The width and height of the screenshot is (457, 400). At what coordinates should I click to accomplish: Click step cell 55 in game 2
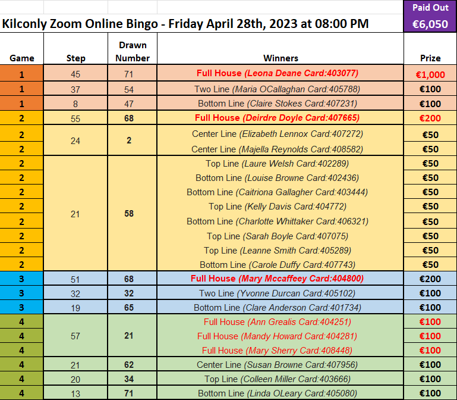76,118
